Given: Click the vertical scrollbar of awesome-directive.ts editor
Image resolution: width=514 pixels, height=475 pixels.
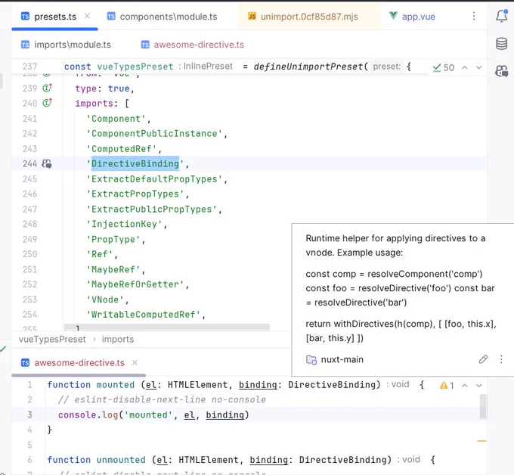Looking at the screenshot, I should pyautogui.click(x=483, y=407).
